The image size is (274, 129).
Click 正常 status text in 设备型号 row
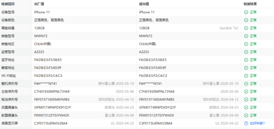(x=253, y=12)
